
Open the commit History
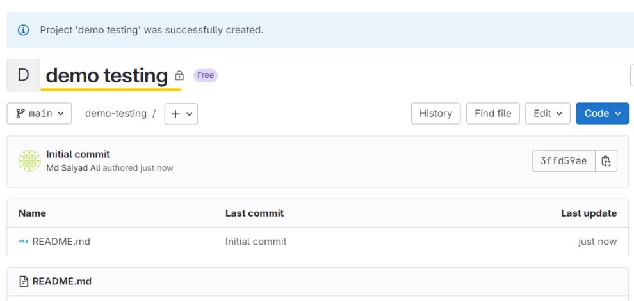435,114
